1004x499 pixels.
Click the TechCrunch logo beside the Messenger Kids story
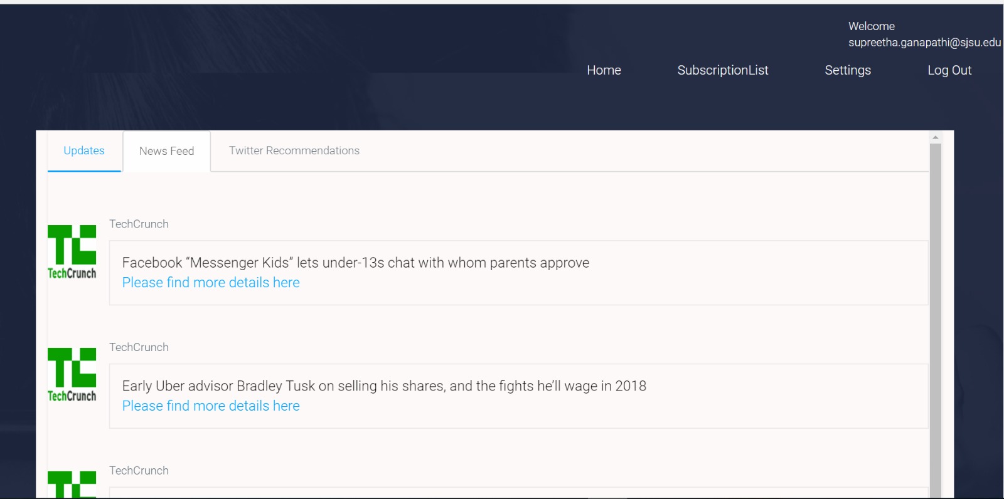click(x=72, y=252)
